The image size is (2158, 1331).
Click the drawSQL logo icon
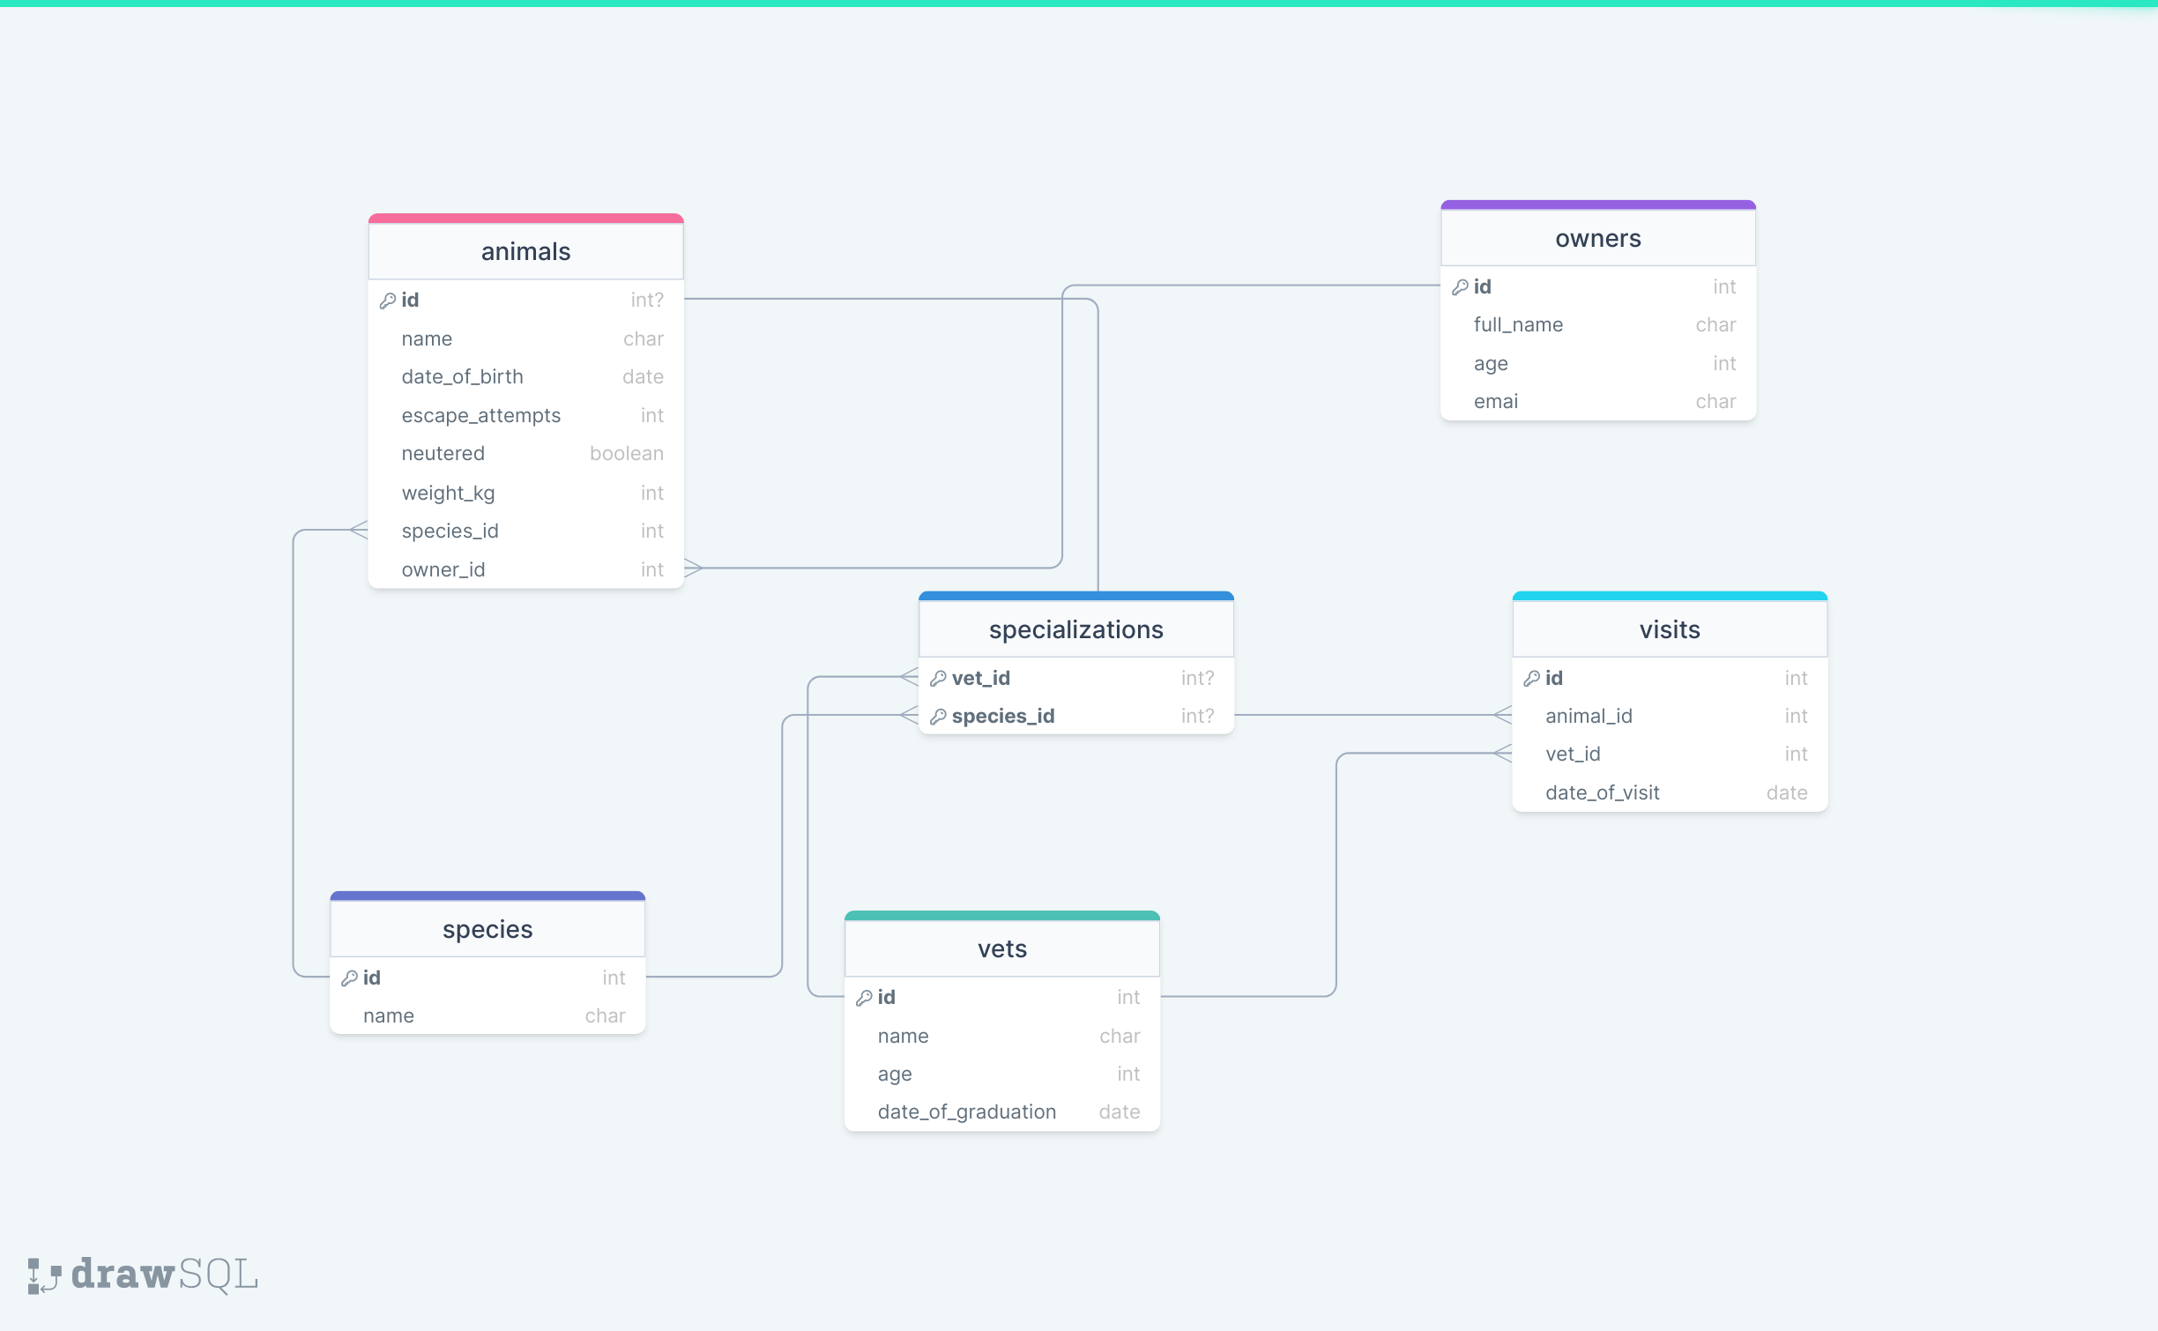(43, 1275)
